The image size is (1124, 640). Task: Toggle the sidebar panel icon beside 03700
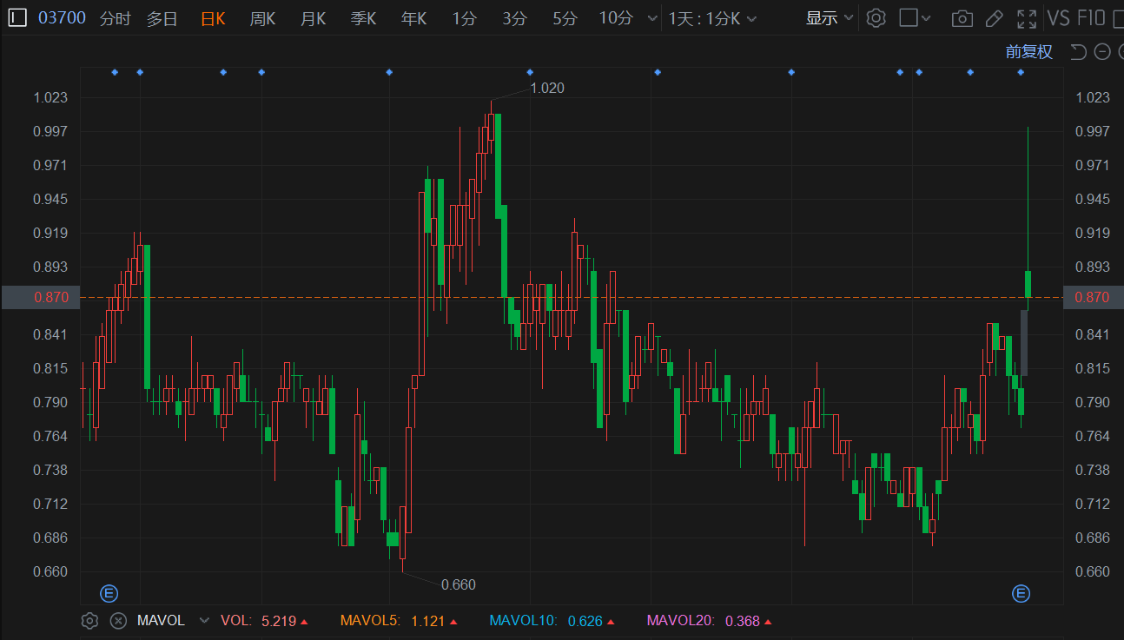click(17, 17)
